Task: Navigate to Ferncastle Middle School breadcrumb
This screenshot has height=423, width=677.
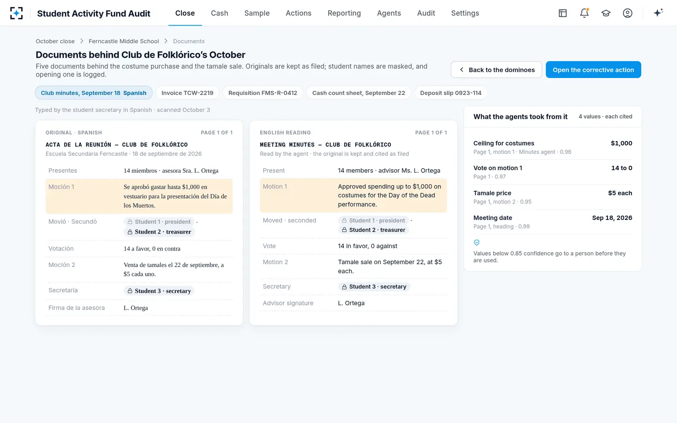Action: click(x=124, y=41)
